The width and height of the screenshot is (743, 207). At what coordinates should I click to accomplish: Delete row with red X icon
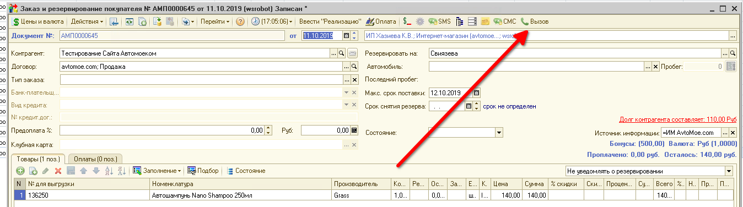point(57,171)
